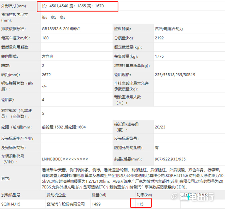Select the total mass value 2192
Screen dimensions: 225x209
click(159, 38)
